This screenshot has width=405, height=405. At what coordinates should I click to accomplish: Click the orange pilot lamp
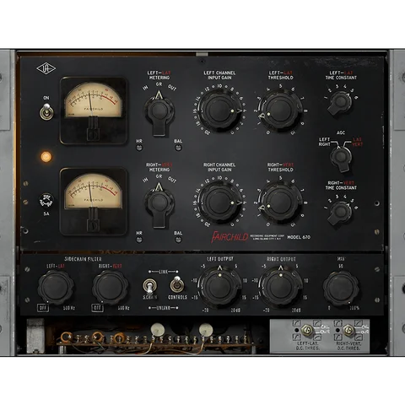click(x=46, y=157)
